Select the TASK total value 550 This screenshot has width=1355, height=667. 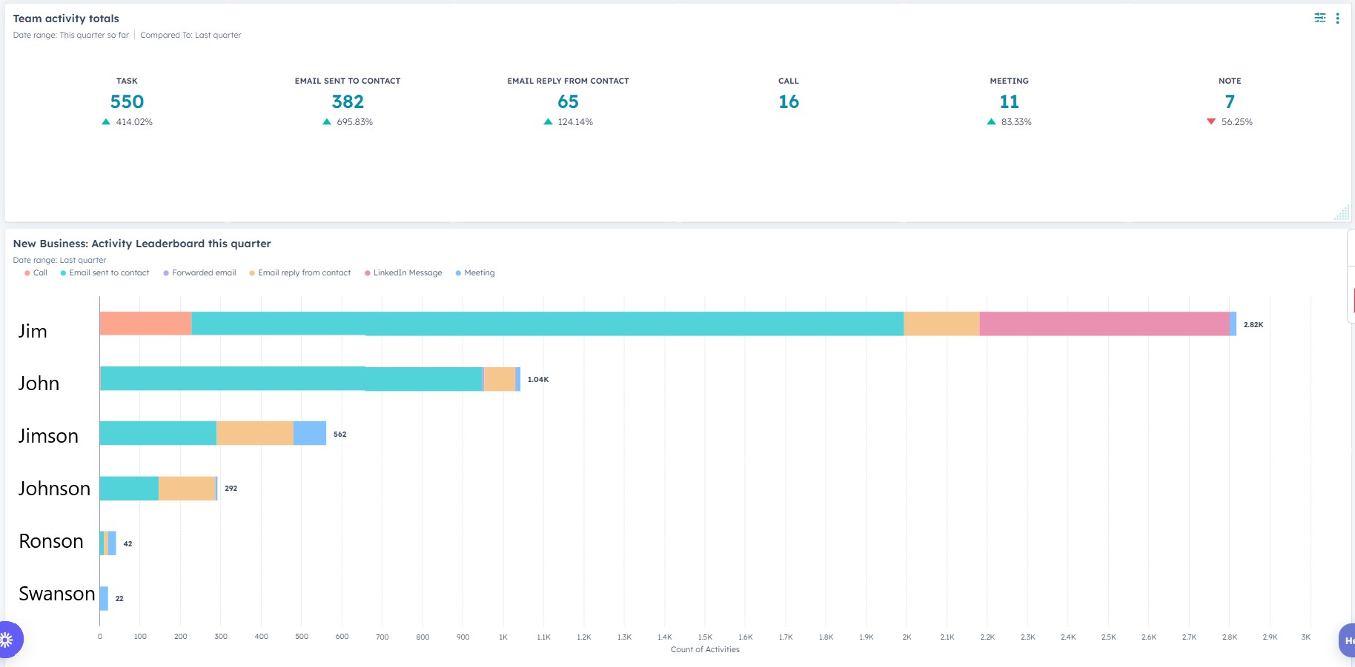pos(127,101)
